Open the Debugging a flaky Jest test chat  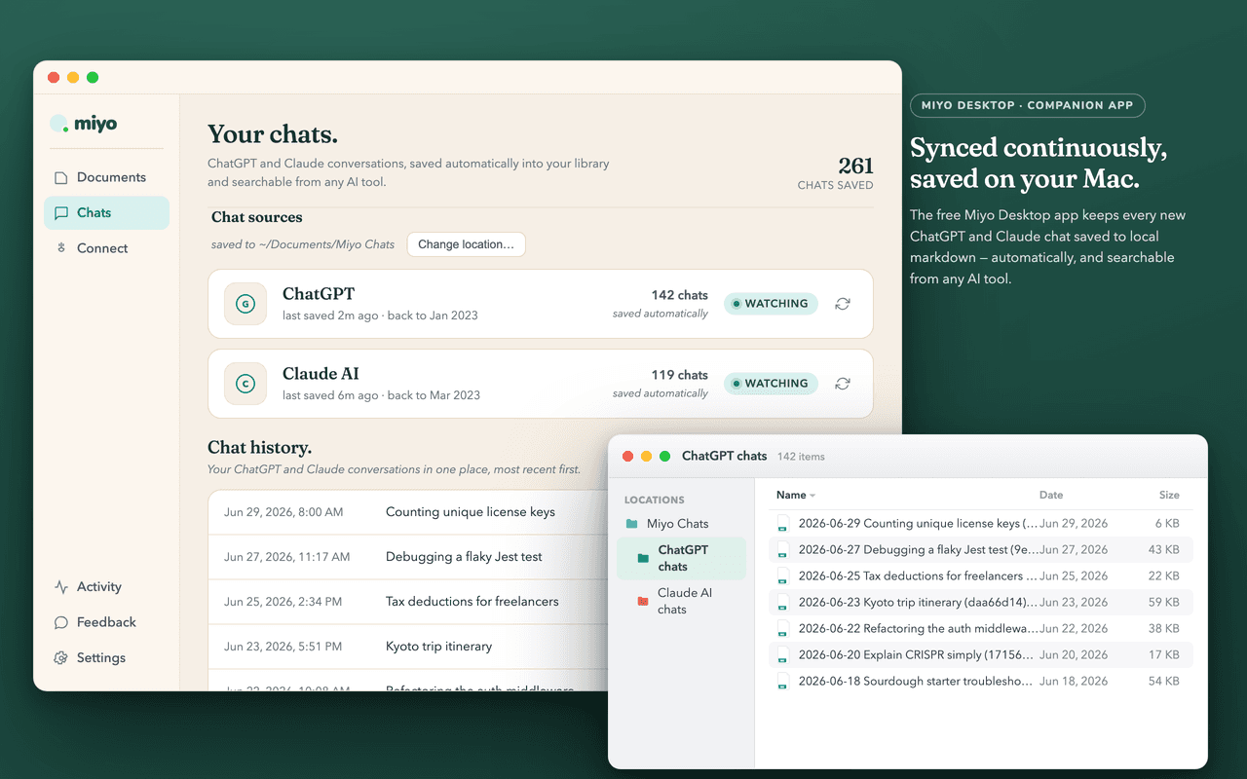(464, 557)
